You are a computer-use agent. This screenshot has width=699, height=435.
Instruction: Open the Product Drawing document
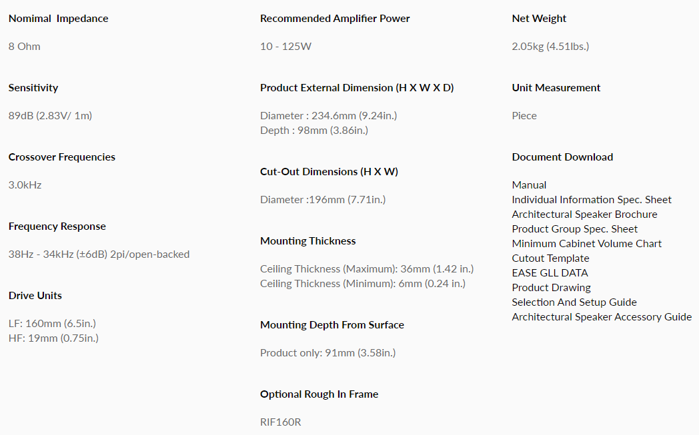point(551,288)
